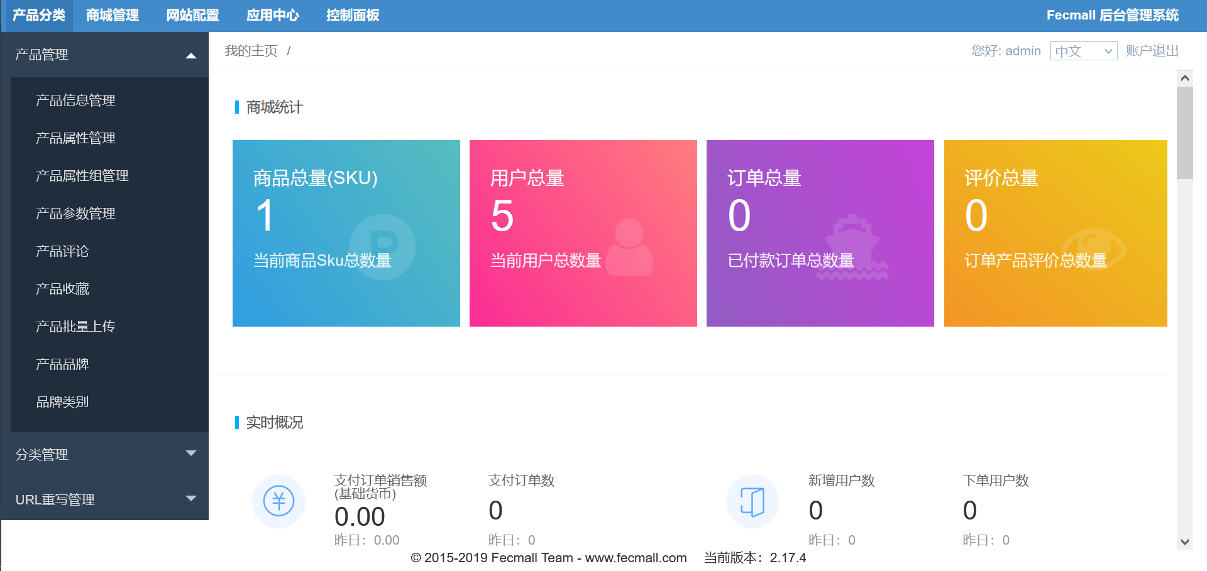Open the 控制面板 top menu
The height and width of the screenshot is (571, 1207).
(353, 15)
